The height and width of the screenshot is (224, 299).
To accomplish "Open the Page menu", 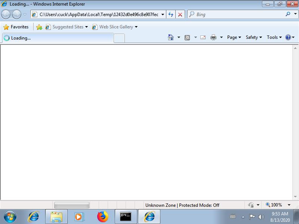I will point(234,37).
